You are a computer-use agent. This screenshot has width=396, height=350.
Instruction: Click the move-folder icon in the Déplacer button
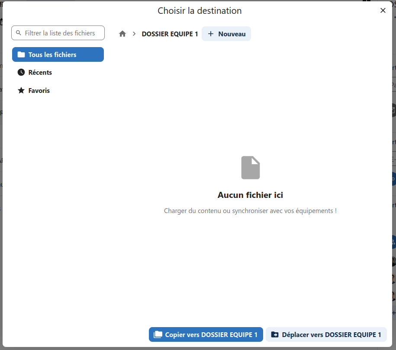(x=275, y=334)
